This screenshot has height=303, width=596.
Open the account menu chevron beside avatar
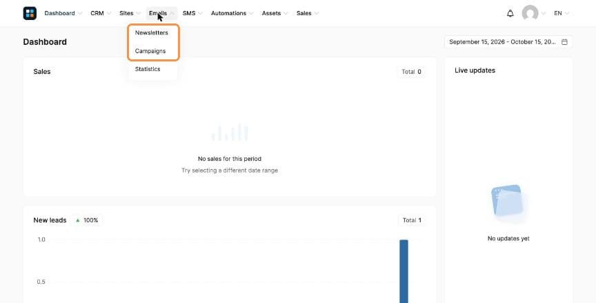543,13
